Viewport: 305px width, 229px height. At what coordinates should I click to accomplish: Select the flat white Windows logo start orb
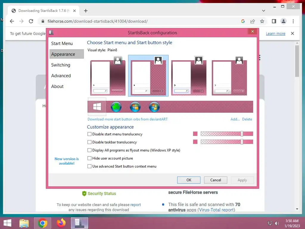(97, 107)
